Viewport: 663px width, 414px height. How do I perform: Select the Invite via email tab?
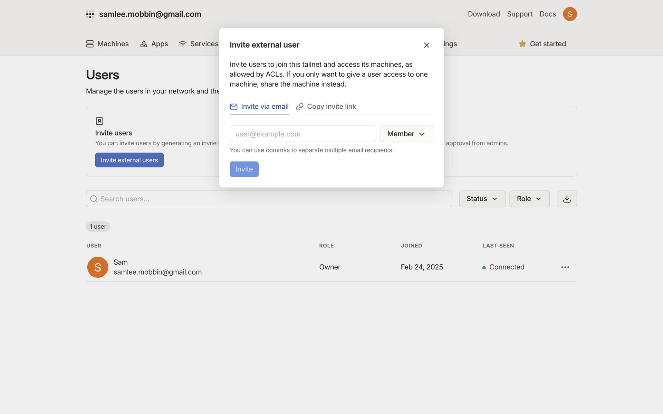click(259, 107)
